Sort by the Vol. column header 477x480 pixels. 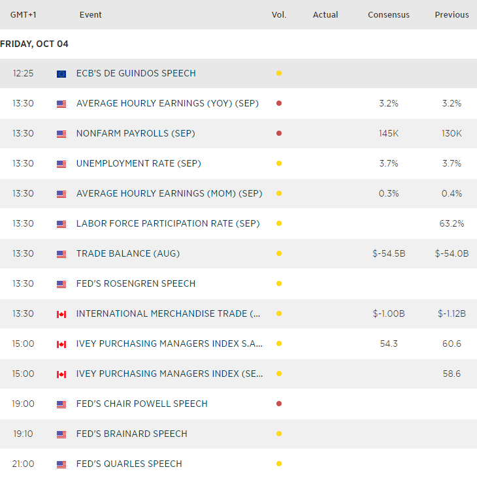point(279,14)
